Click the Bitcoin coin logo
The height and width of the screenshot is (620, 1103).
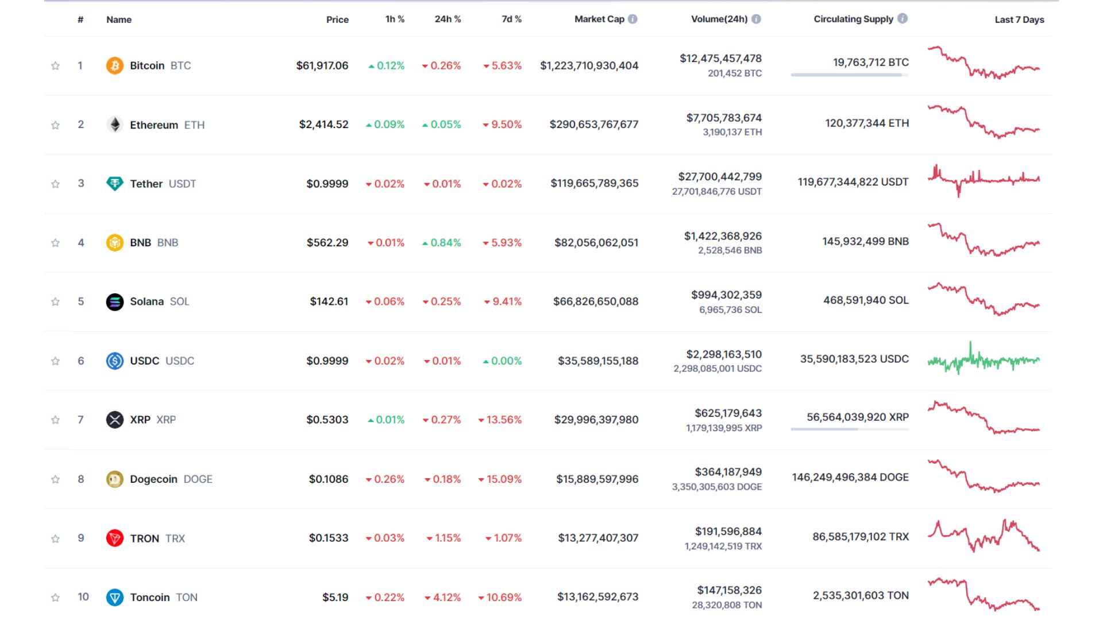tap(115, 65)
